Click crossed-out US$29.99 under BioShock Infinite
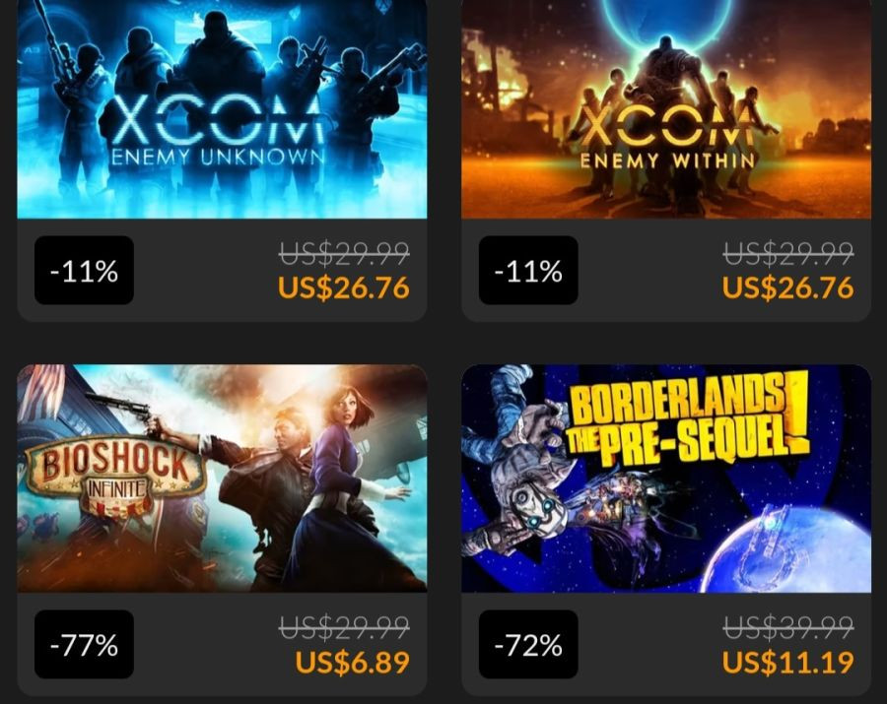 344,626
